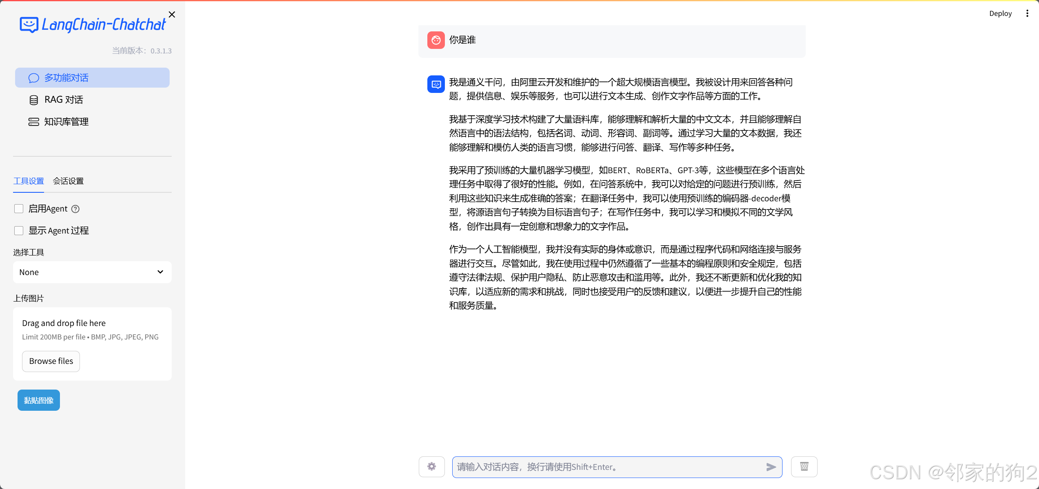This screenshot has width=1039, height=489.
Task: Click the help icon next to 启用Agent
Action: pos(75,209)
